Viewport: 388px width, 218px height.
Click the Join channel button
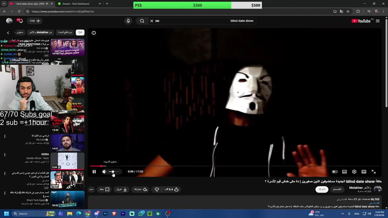pyautogui.click(x=337, y=189)
